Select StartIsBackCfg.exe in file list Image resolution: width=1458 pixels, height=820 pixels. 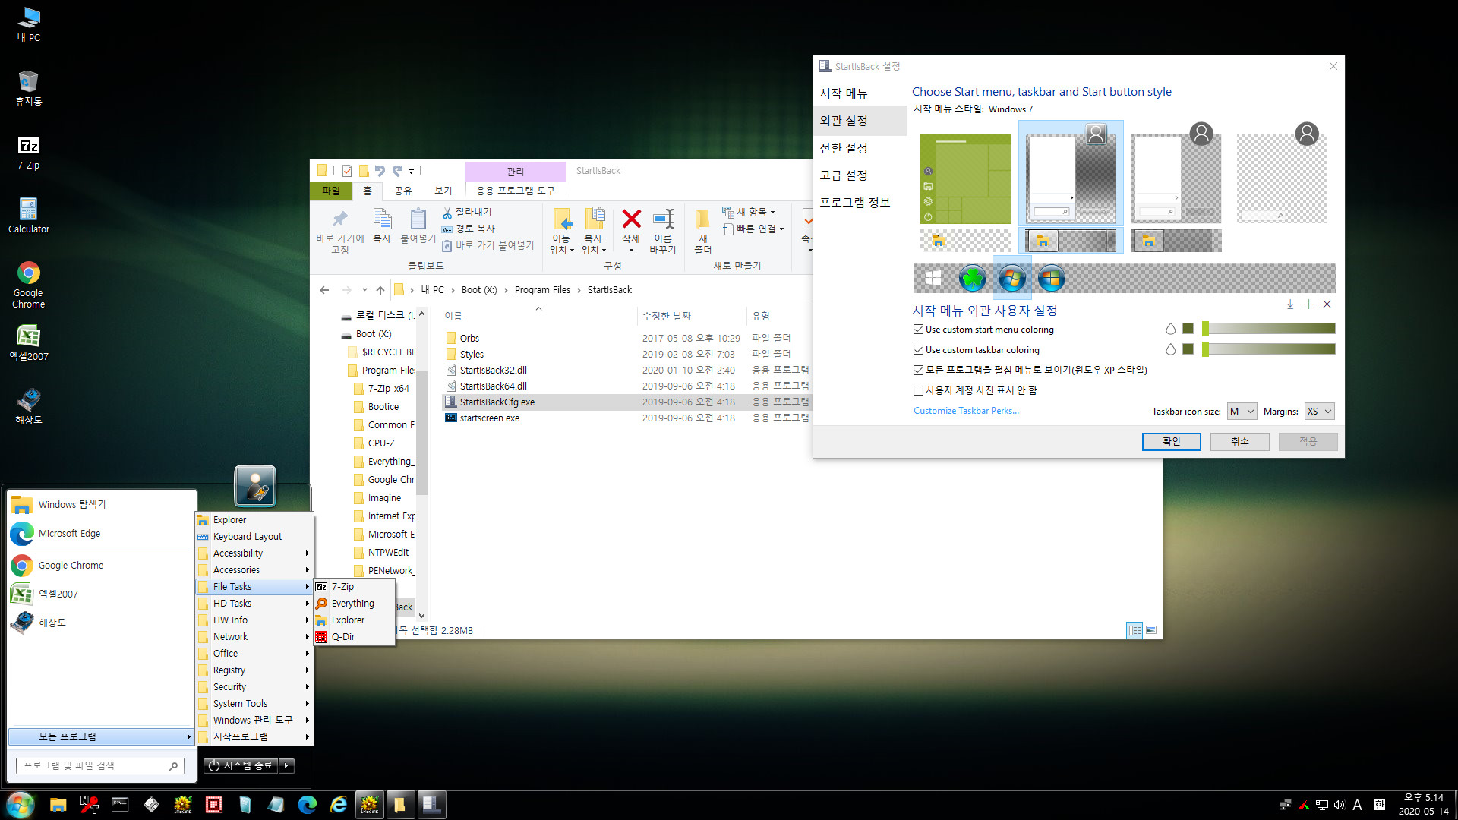(627, 402)
